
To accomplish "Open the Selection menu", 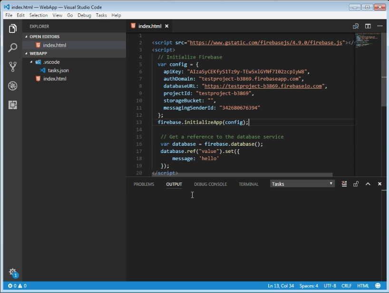I will point(39,15).
